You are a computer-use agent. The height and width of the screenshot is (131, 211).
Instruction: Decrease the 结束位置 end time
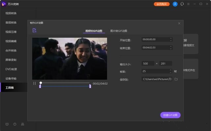[171, 49]
